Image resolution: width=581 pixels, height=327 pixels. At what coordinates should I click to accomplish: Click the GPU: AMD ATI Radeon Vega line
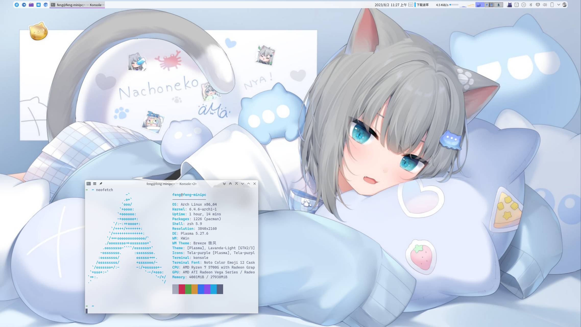pyautogui.click(x=213, y=272)
